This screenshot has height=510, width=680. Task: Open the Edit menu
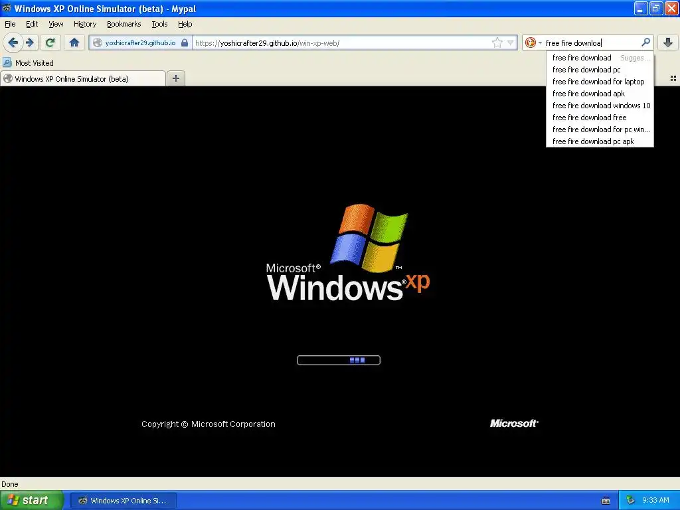[x=32, y=24]
